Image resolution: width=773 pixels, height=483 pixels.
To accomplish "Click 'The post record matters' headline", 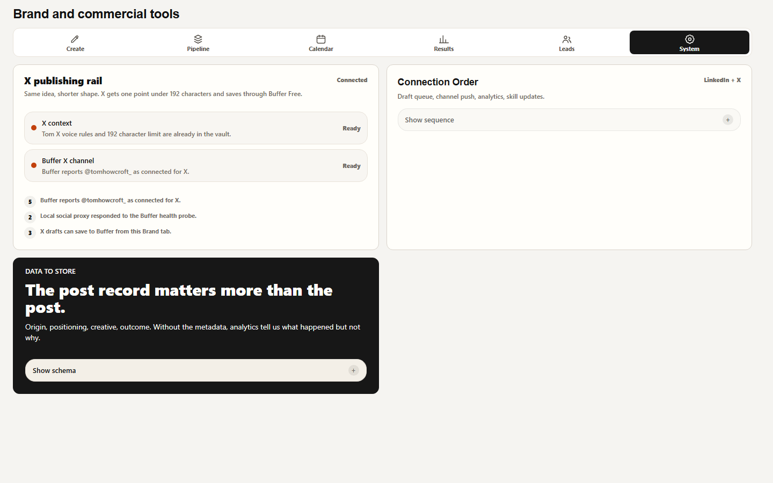I will 179,299.
